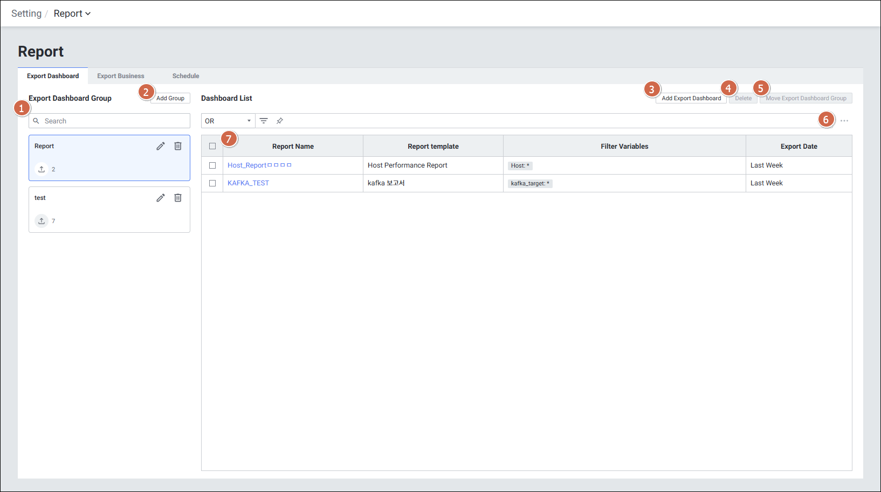Click the group Search input field
This screenshot has height=492, width=881.
113,121
